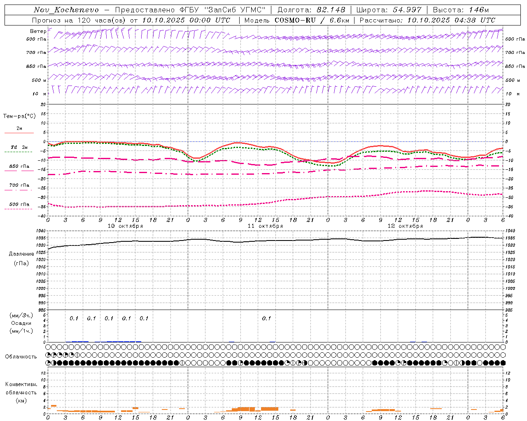Click the 'Конвективн.' convective cloud label
The height and width of the screenshot is (421, 527).
(x=21, y=384)
